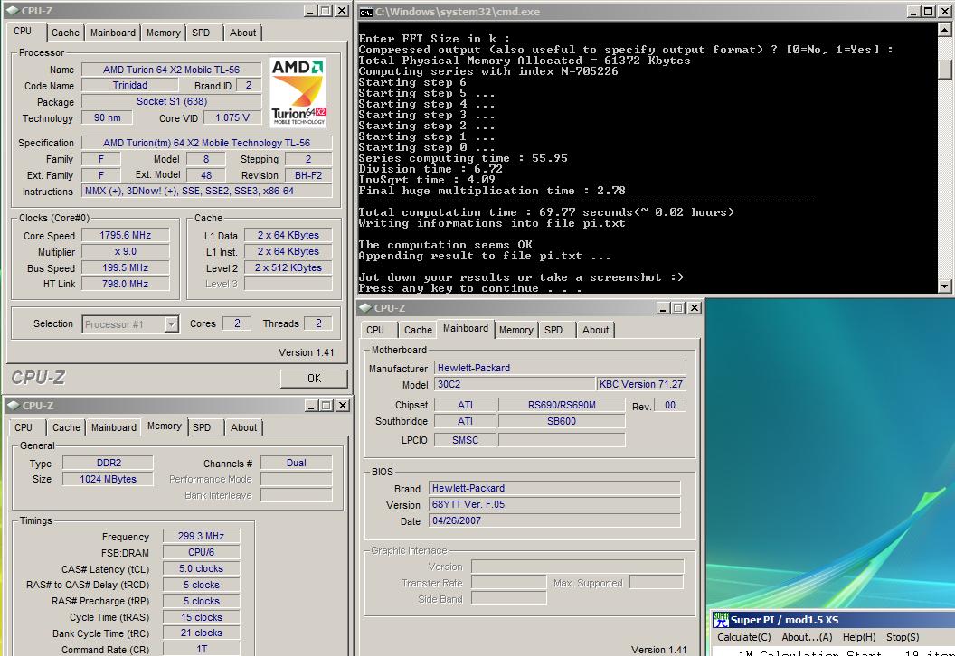Click the Core Speed 1795.6 MHz value
955x656 pixels.
click(126, 236)
